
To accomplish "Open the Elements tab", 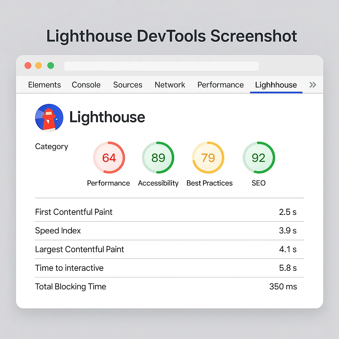I will 44,85.
